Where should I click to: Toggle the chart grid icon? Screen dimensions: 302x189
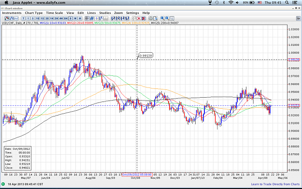coord(92,18)
